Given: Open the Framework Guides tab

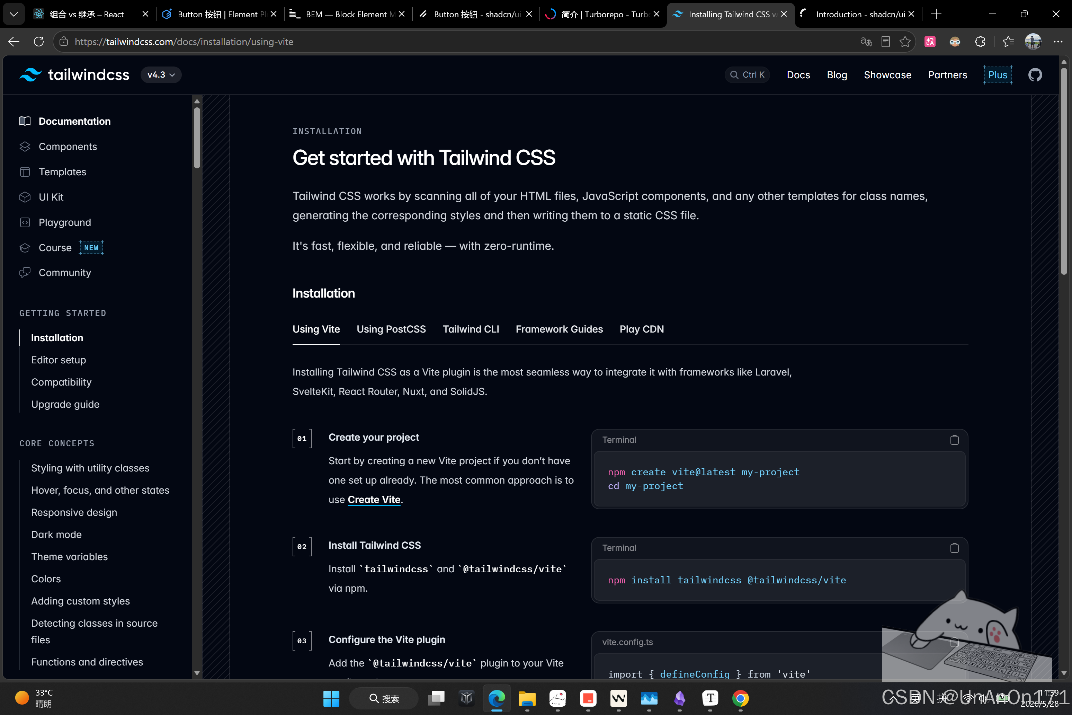Looking at the screenshot, I should [559, 329].
